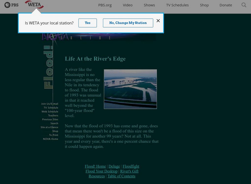Screen dimensions: 251x184
Task: Go to Teachers in the sidebar
Action: pyautogui.click(x=53, y=115)
